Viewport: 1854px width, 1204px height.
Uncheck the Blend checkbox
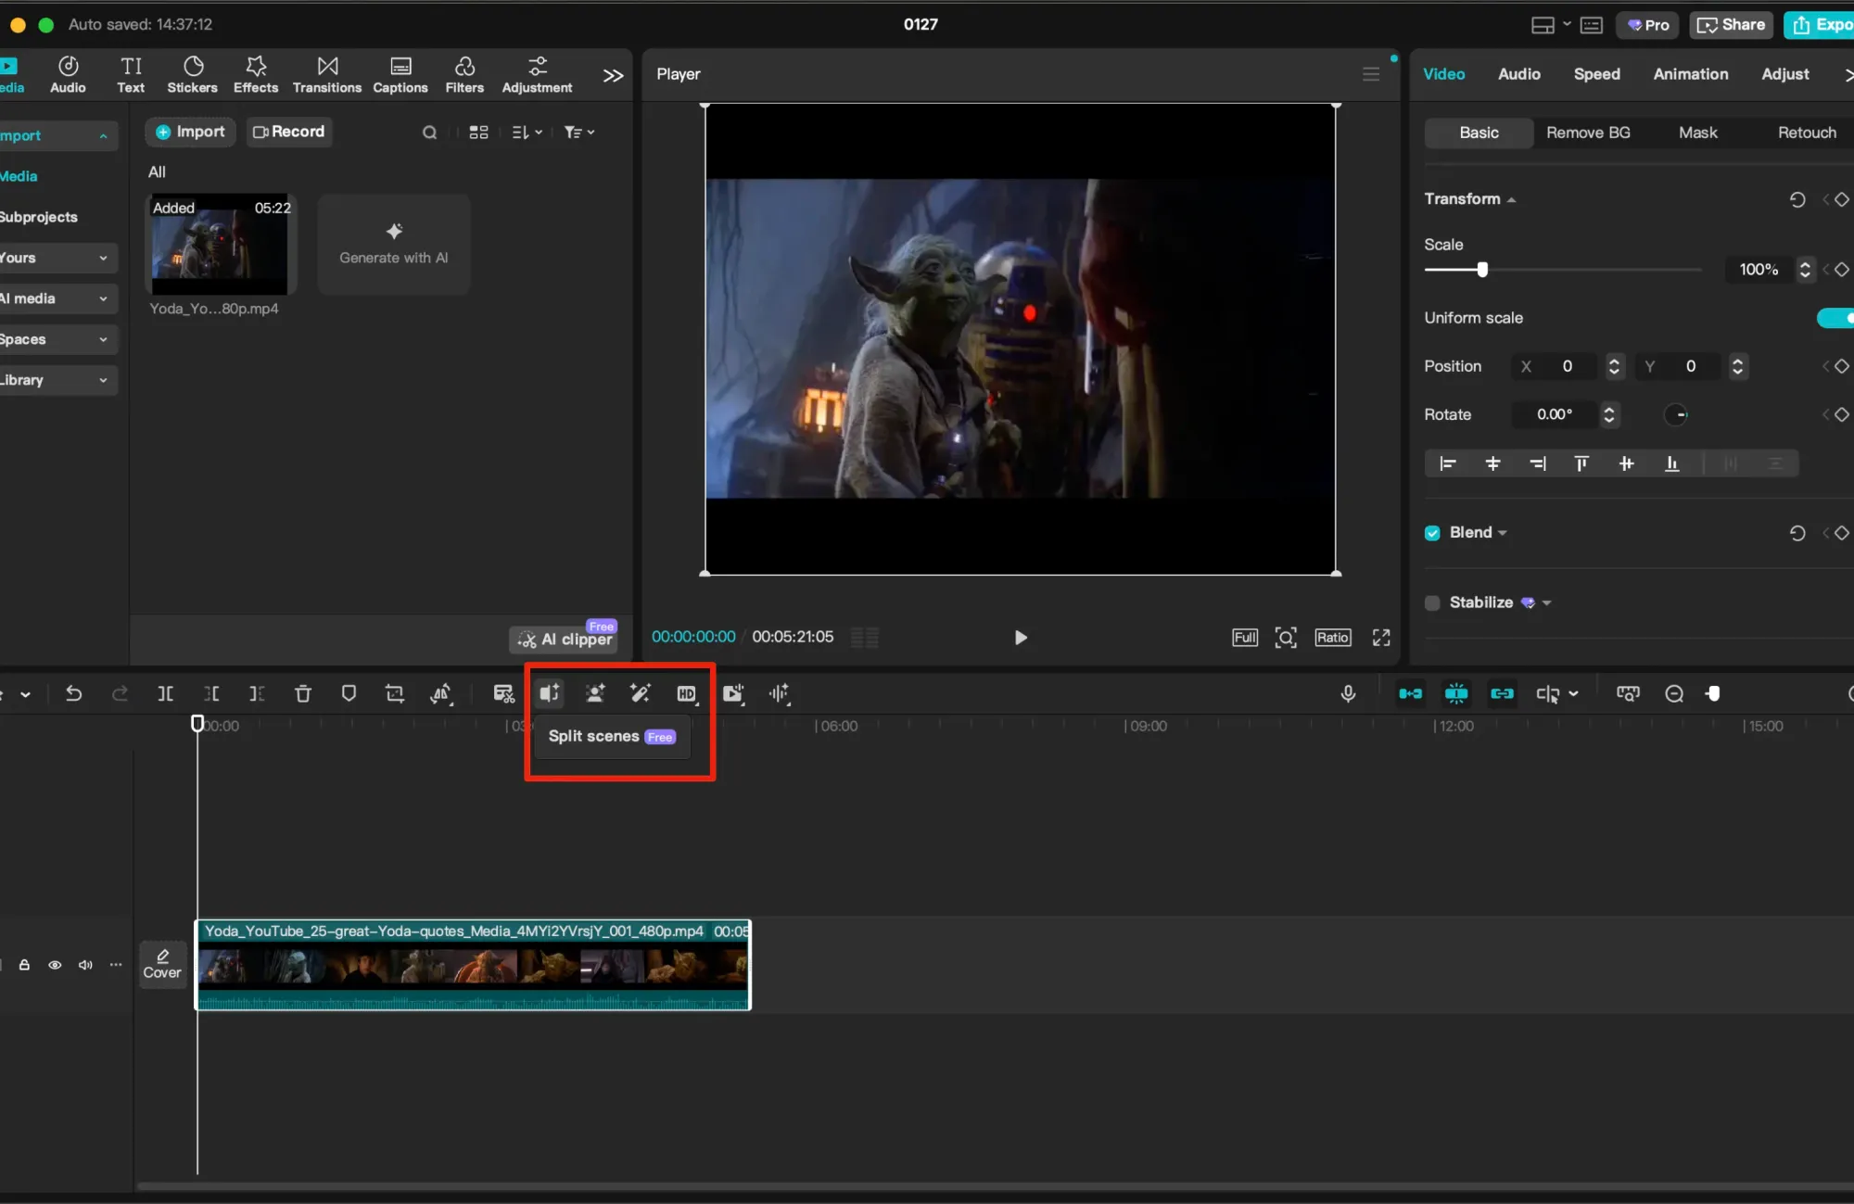point(1432,533)
